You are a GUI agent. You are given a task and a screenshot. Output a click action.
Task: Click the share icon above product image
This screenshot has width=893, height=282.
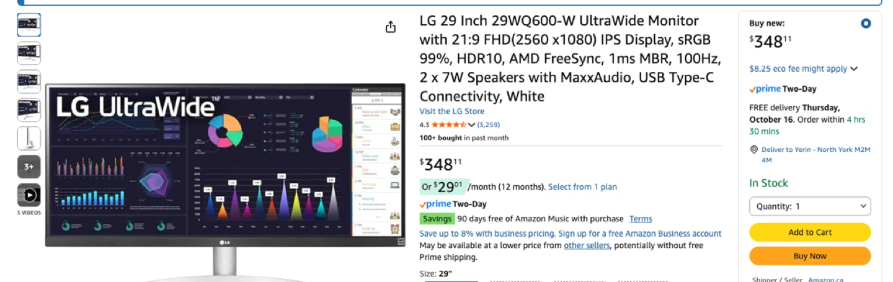point(391,27)
